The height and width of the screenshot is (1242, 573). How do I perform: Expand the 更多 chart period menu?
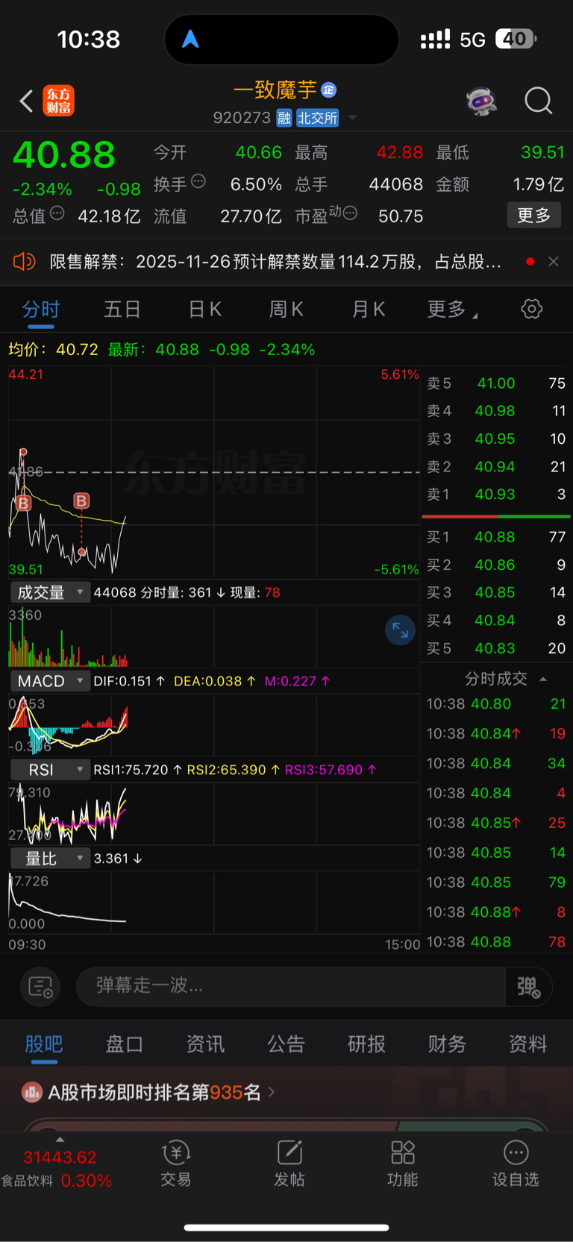[452, 309]
